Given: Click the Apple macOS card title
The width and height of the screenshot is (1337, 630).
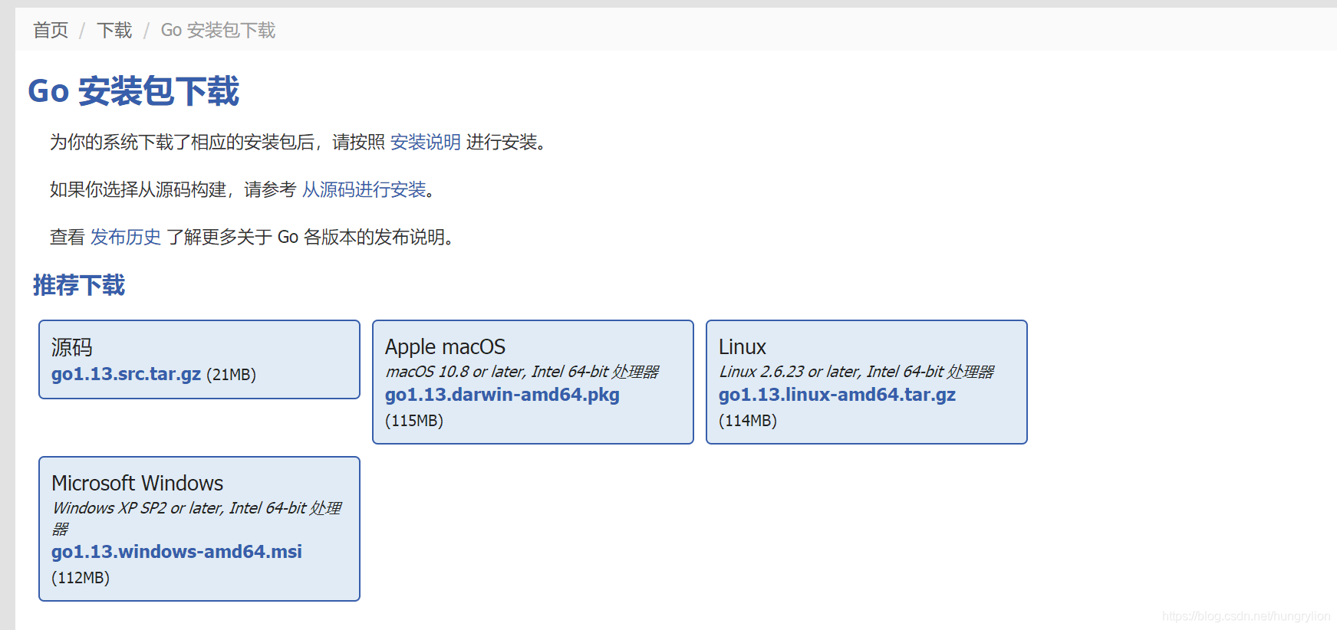Looking at the screenshot, I should (445, 347).
